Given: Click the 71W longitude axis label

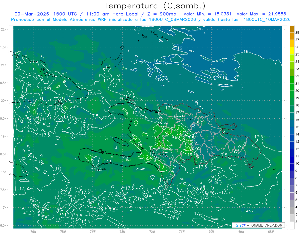Looking at the screenshot, I should tap(182, 232).
